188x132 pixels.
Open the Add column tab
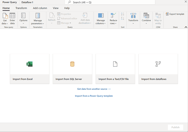[x=40, y=8]
